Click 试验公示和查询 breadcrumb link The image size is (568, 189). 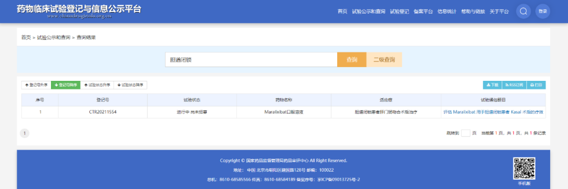click(x=54, y=37)
